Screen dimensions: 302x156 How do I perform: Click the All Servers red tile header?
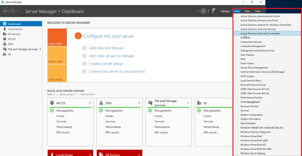(x=119, y=153)
